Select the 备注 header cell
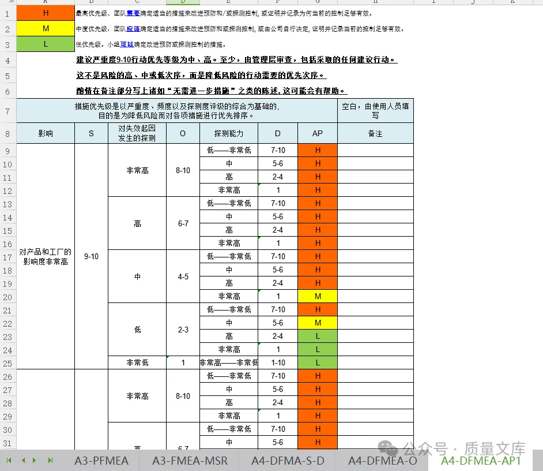 375,133
